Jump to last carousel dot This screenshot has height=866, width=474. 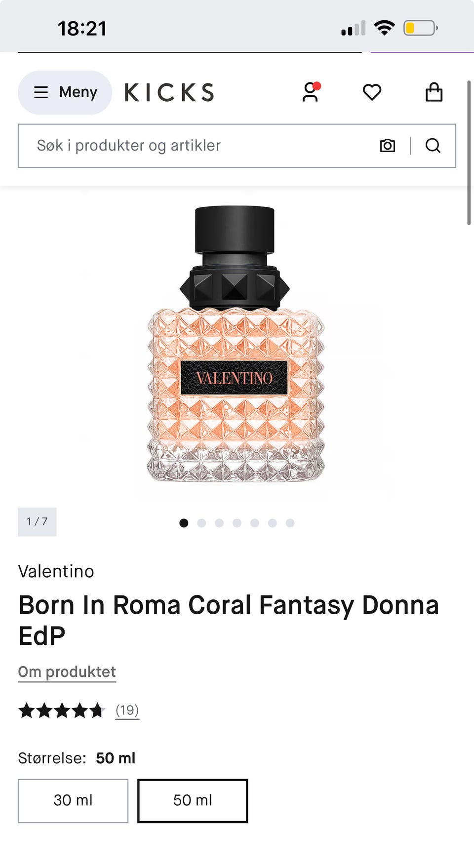[290, 523]
